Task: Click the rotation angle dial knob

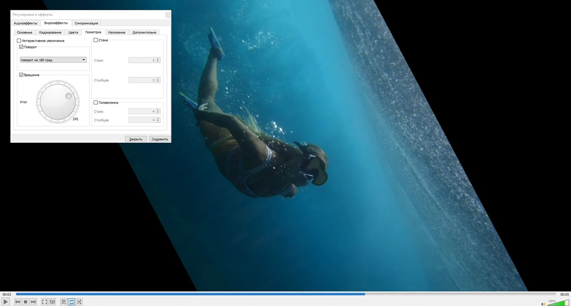Action: click(69, 96)
